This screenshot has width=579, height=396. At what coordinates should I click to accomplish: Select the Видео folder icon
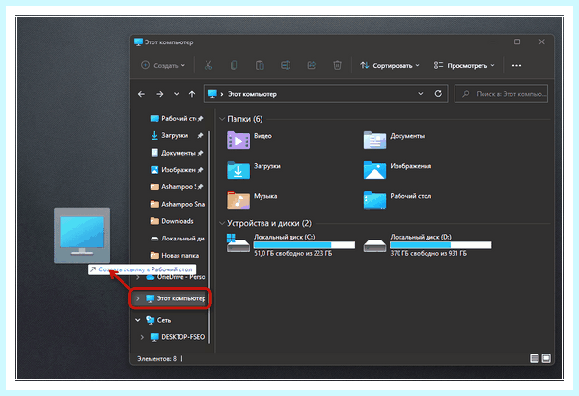coord(238,140)
